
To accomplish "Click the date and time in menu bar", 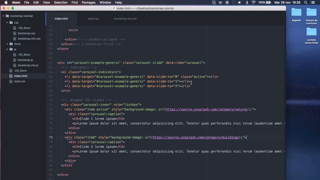I will click(x=287, y=2).
